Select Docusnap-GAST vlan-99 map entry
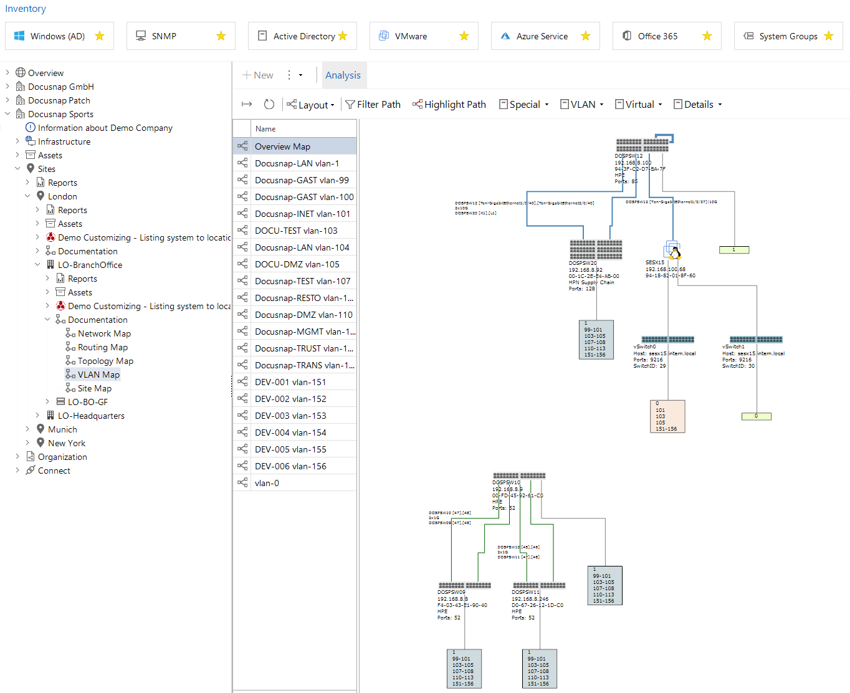The width and height of the screenshot is (850, 693). (295, 180)
